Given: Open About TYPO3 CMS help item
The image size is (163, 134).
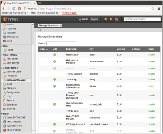Looking at the screenshot, I should [16, 117].
